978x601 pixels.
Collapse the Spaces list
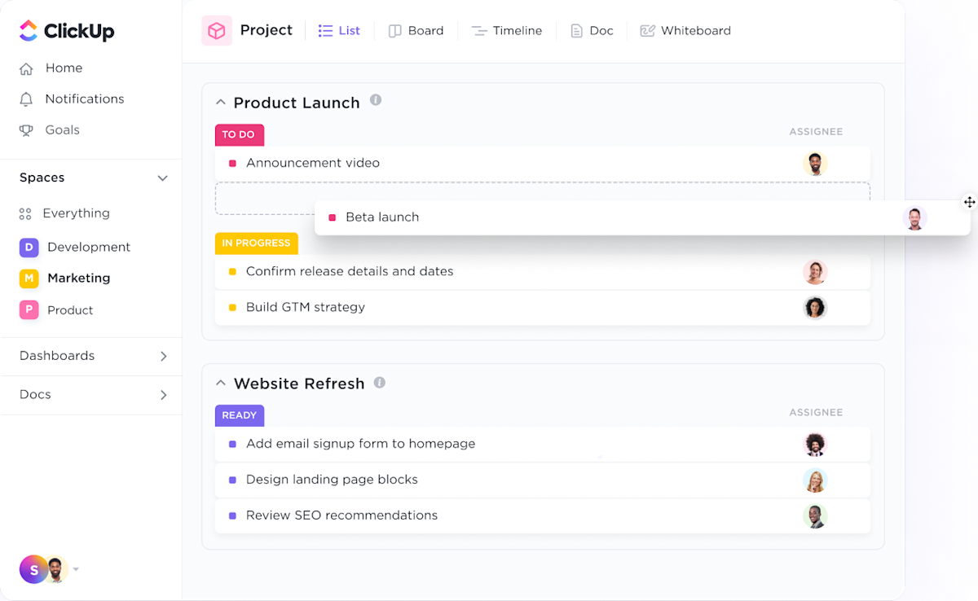coord(162,178)
